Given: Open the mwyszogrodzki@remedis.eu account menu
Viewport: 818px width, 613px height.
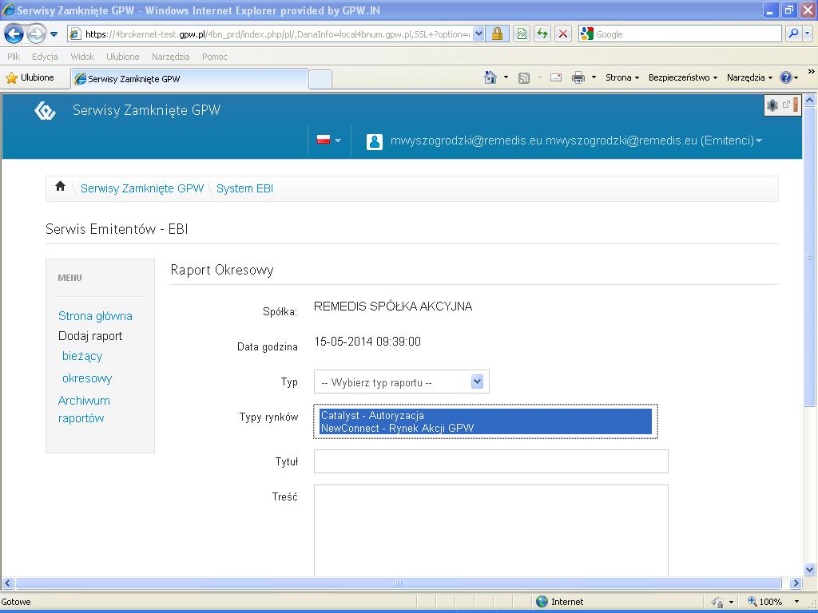Looking at the screenshot, I should point(576,140).
